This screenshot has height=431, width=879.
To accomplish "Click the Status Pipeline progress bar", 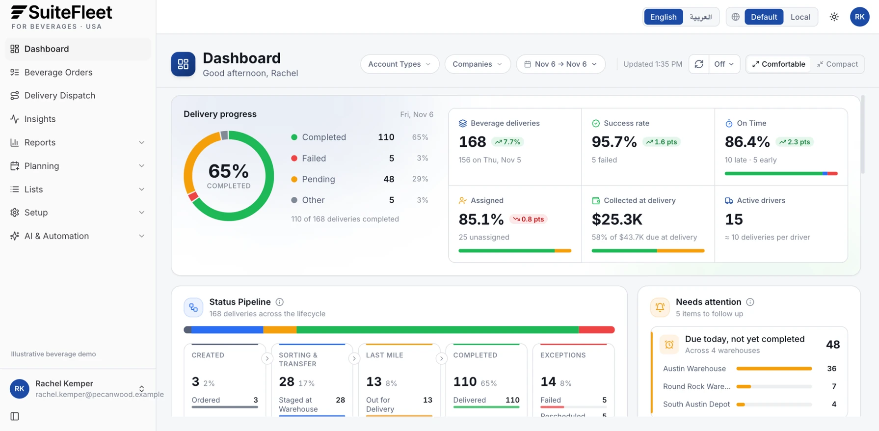I will 399,330.
